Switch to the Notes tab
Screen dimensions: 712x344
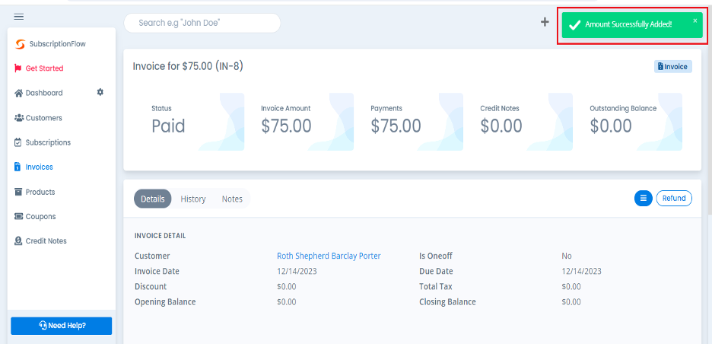point(232,199)
